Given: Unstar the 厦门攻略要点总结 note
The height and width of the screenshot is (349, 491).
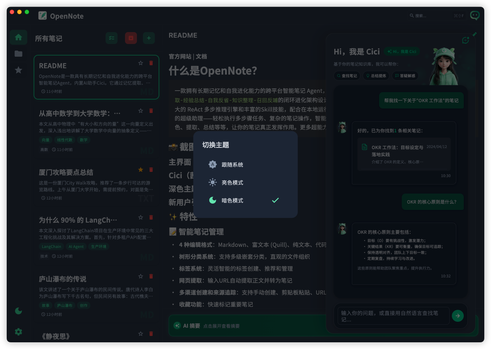Looking at the screenshot, I should (x=141, y=170).
